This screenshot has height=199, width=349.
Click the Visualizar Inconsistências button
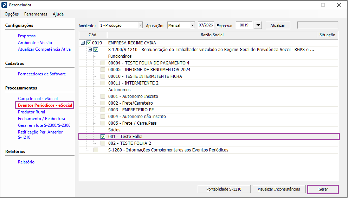pyautogui.click(x=279, y=189)
